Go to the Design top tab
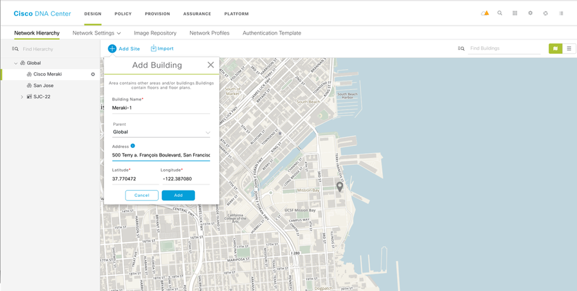 coord(93,14)
